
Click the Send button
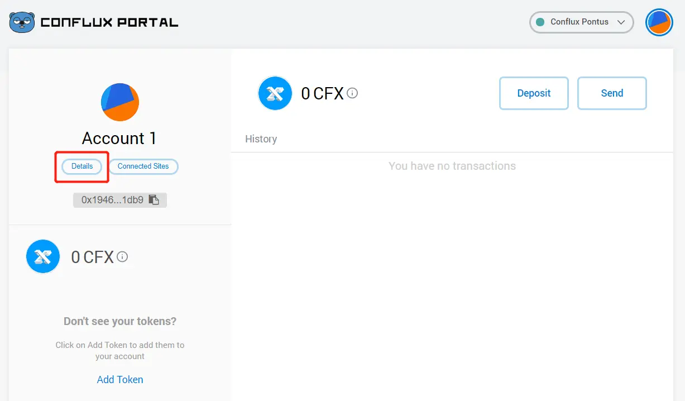click(x=612, y=93)
